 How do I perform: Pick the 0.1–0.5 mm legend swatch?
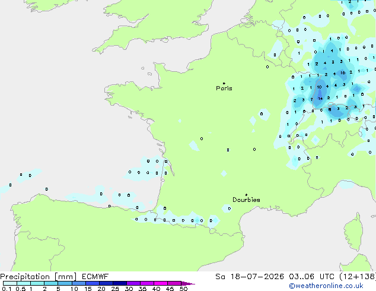point(10,283)
